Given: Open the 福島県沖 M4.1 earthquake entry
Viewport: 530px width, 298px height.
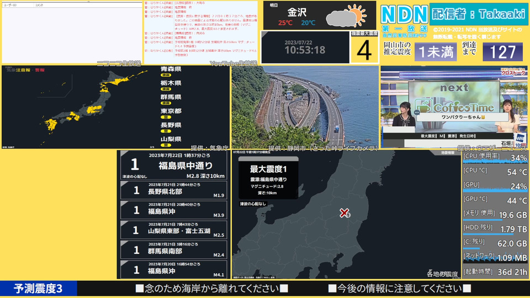Looking at the screenshot, I should [173, 270].
